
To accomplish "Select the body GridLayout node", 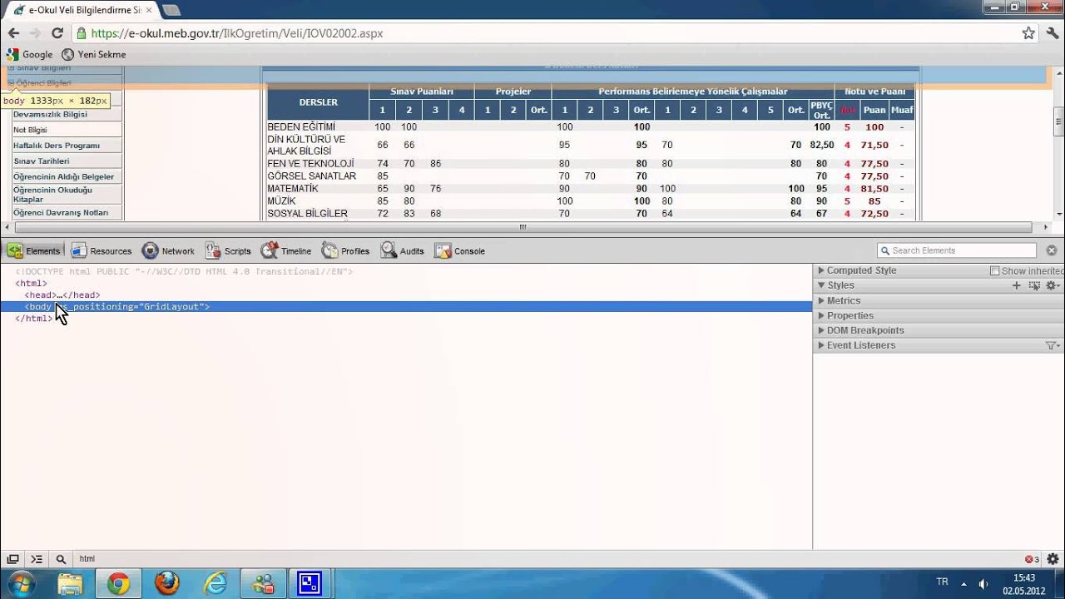I will [x=406, y=306].
